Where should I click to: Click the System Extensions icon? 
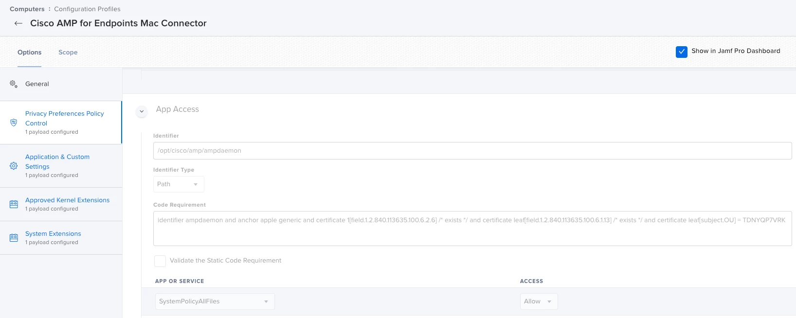(x=14, y=238)
